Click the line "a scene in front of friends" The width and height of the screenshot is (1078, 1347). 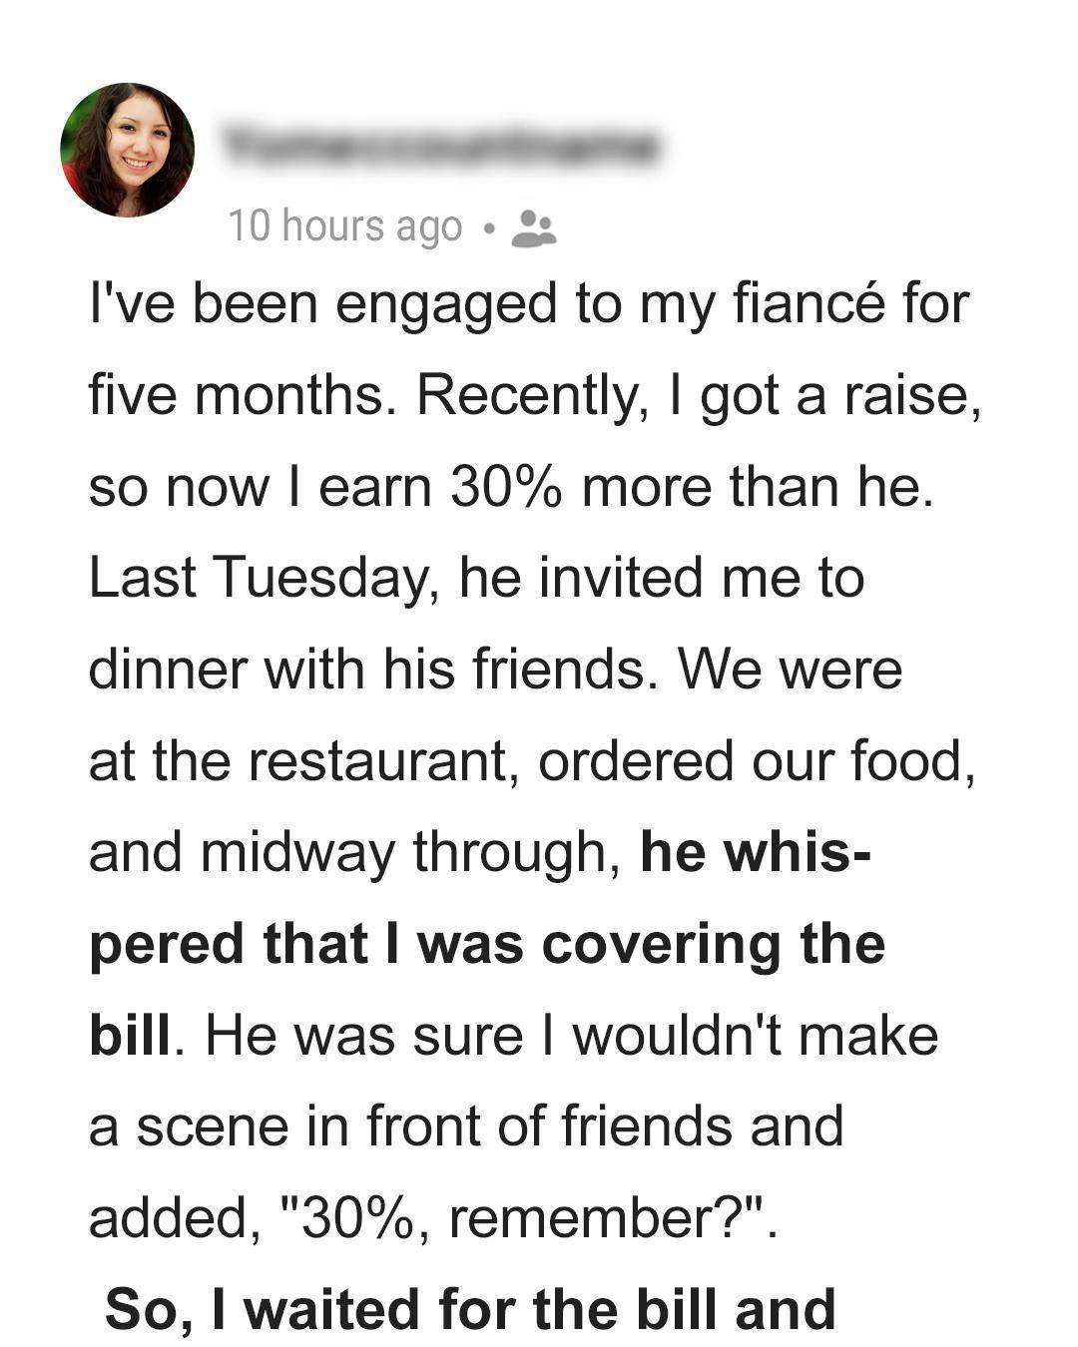tap(465, 1126)
